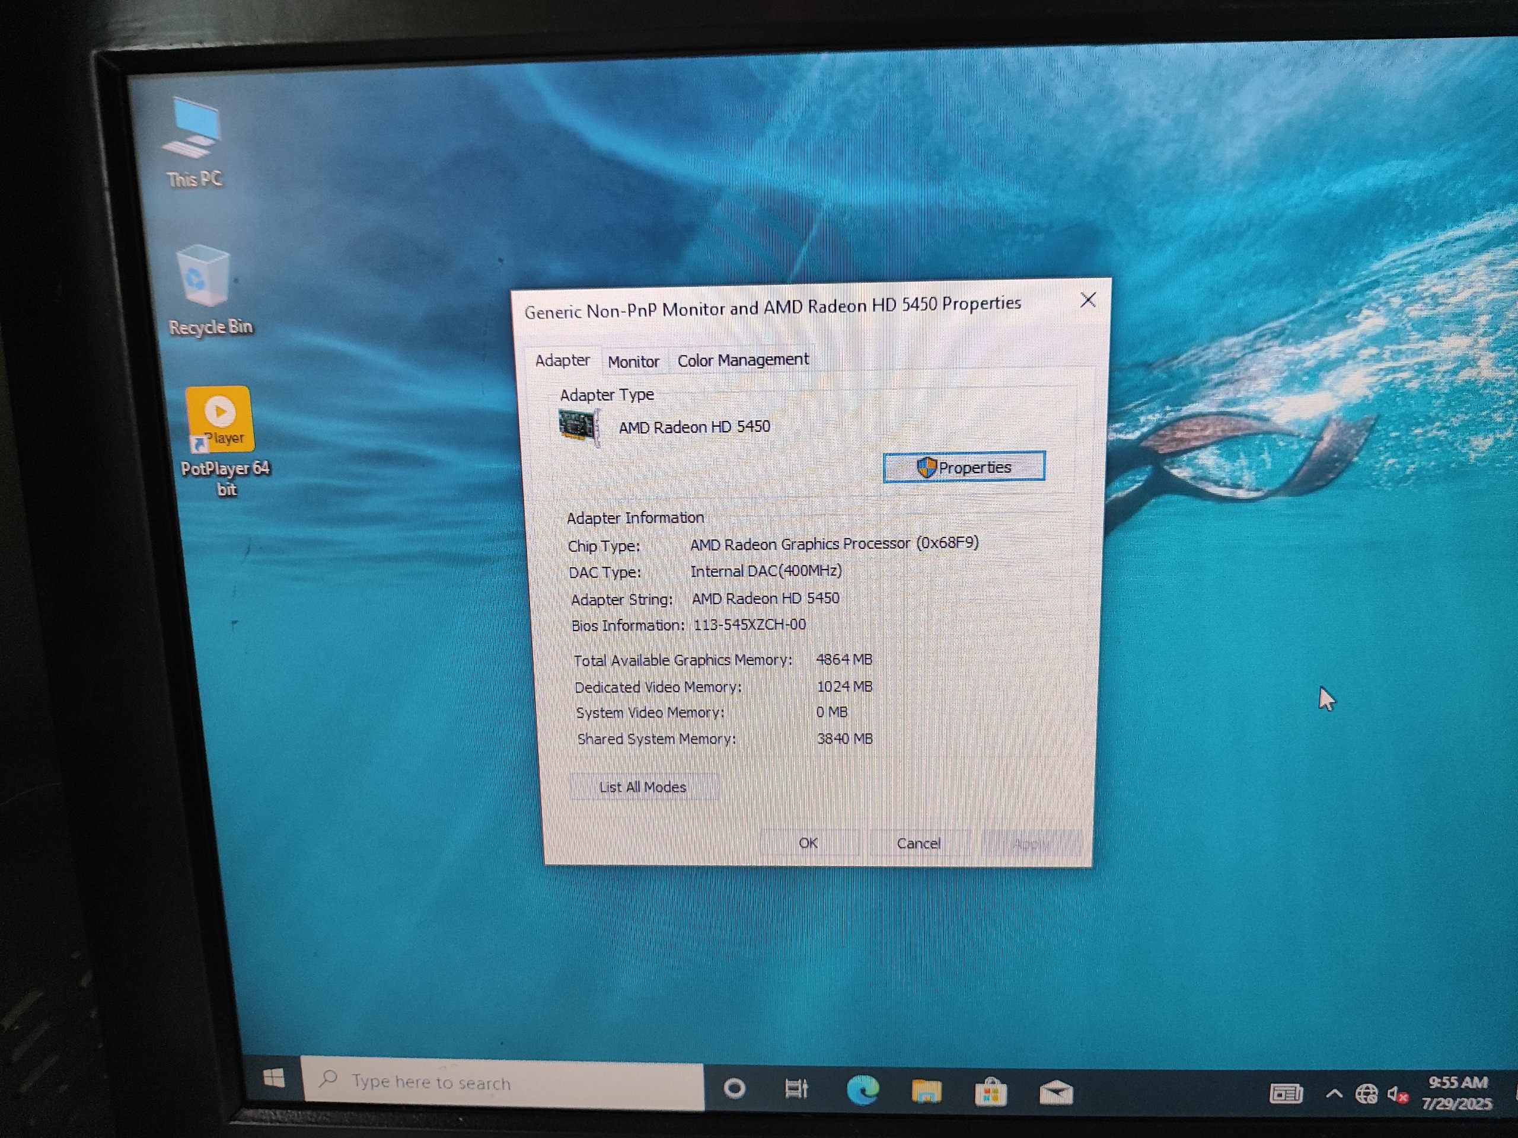The height and width of the screenshot is (1138, 1518).
Task: Open Microsoft Store from taskbar
Action: pyautogui.click(x=990, y=1092)
